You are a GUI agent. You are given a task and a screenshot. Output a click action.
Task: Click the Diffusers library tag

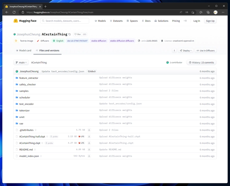(x=43, y=41)
